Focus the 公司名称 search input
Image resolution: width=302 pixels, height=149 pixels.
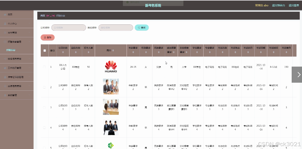[x=69, y=28]
